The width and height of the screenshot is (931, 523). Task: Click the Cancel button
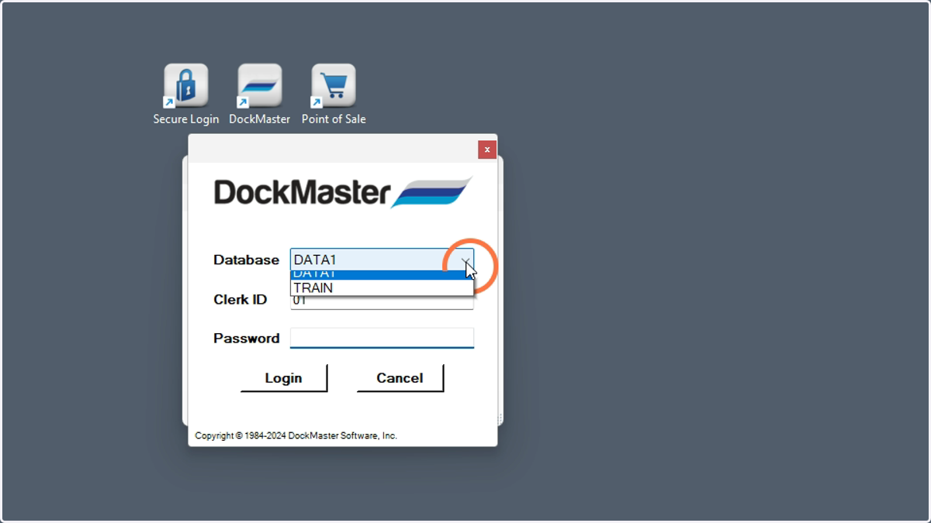tap(400, 378)
